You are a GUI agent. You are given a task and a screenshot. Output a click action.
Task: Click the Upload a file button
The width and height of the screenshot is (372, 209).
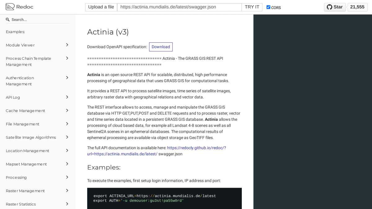(101, 7)
